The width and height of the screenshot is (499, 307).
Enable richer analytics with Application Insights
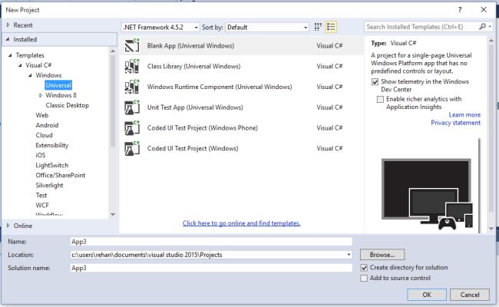380,99
